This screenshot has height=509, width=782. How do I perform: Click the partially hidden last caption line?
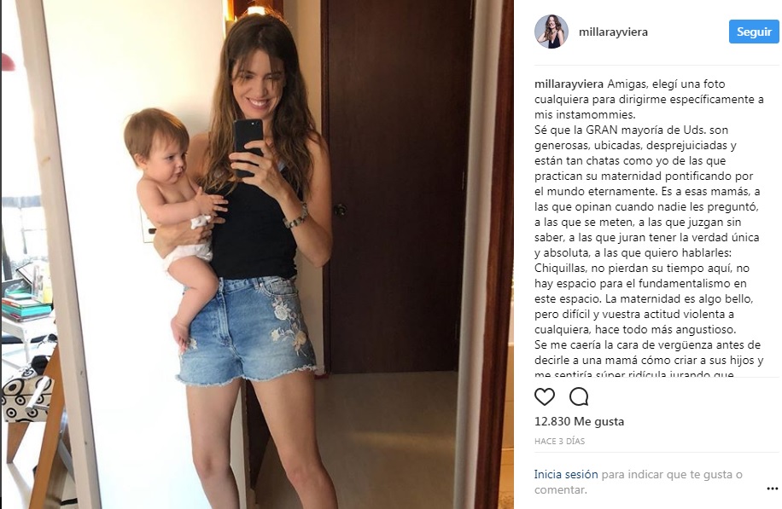[633, 374]
